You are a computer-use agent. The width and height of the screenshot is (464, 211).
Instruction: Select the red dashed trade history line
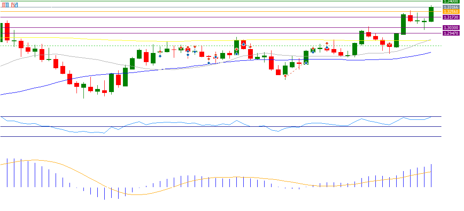[x=295, y=70]
